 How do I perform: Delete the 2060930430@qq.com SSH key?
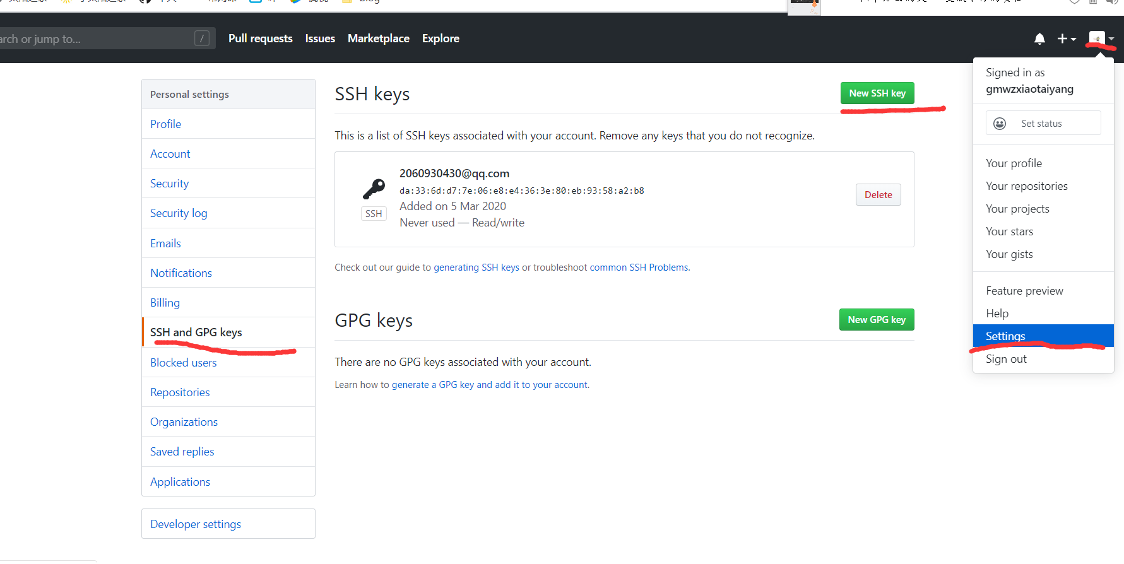point(878,195)
